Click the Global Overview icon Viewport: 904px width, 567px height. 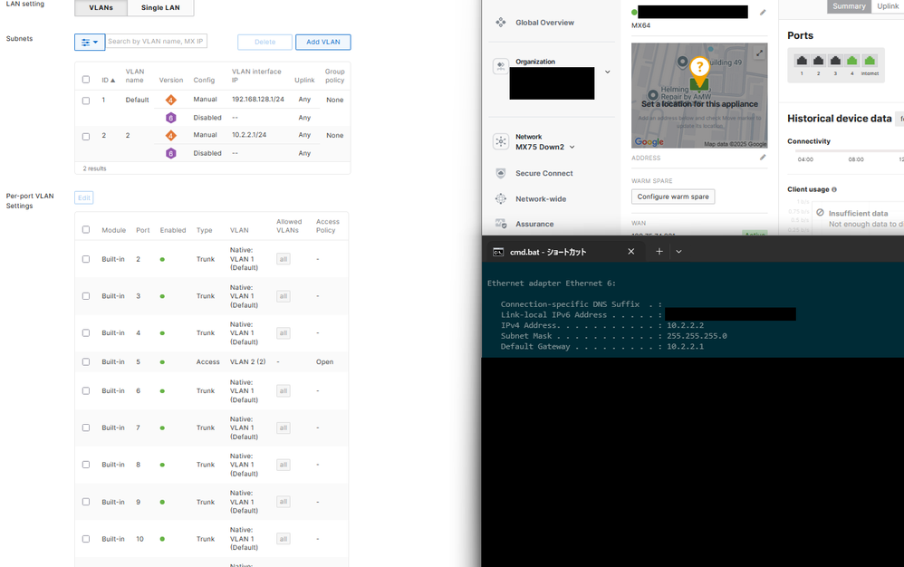[x=501, y=22]
